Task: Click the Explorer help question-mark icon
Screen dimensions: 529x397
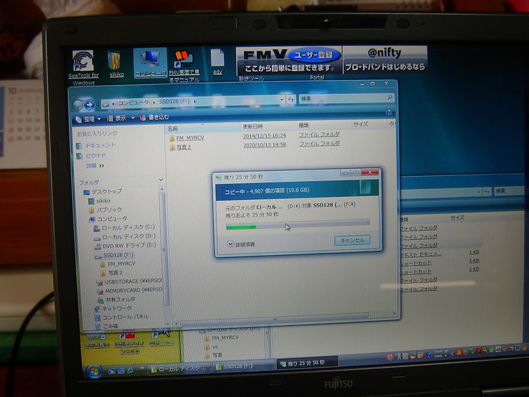Action: pos(389,112)
